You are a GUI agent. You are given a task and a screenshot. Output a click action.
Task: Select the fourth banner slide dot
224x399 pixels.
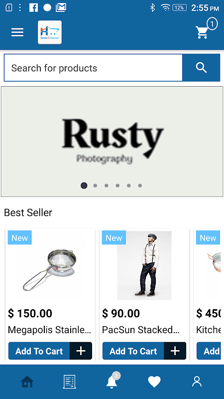click(117, 186)
